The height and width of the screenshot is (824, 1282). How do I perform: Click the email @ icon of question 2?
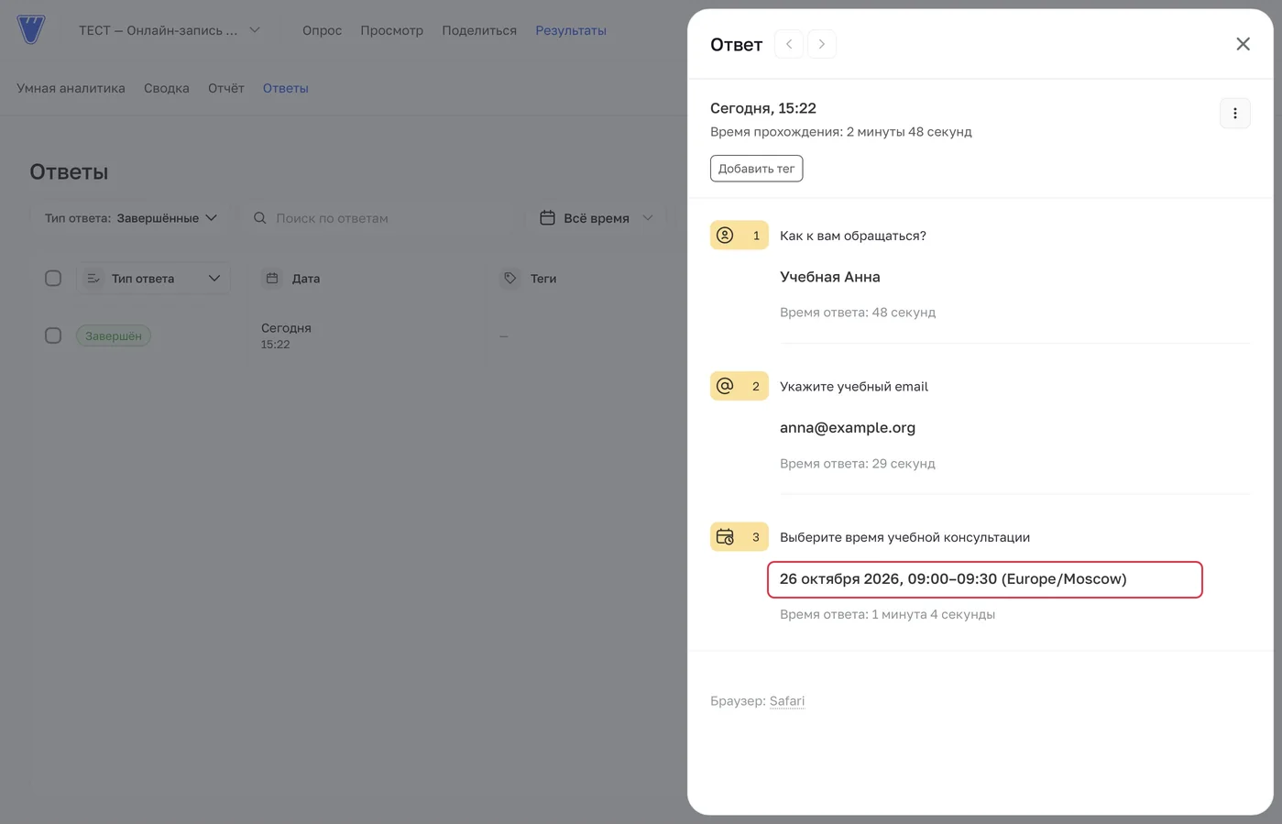[725, 386]
